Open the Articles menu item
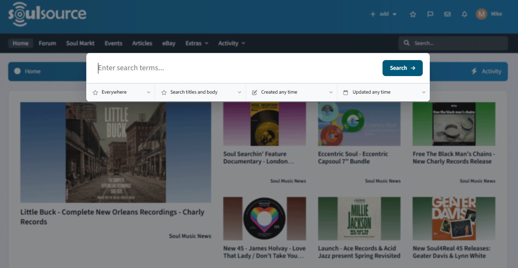 pos(142,43)
